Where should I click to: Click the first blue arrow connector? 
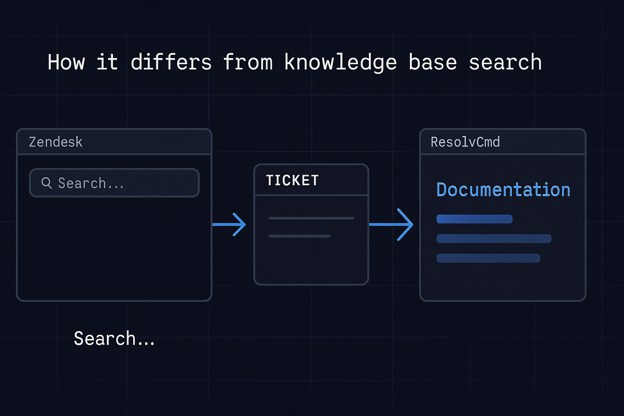230,224
